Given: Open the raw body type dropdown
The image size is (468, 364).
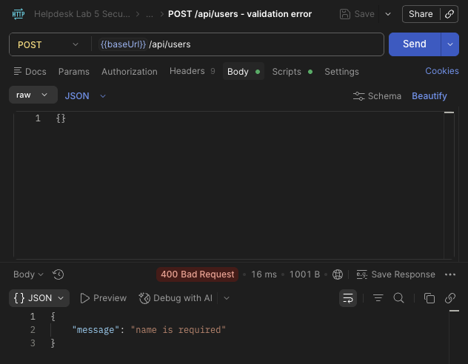Looking at the screenshot, I should click(x=33, y=95).
